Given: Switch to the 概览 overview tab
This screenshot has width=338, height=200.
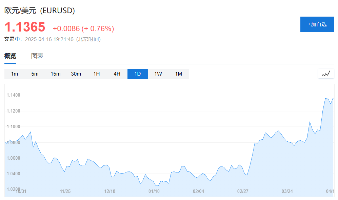Looking at the screenshot, I should click(10, 56).
